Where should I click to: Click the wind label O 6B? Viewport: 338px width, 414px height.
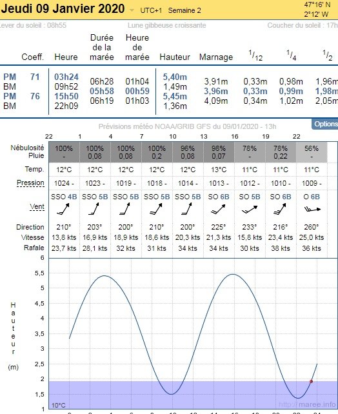(312, 197)
